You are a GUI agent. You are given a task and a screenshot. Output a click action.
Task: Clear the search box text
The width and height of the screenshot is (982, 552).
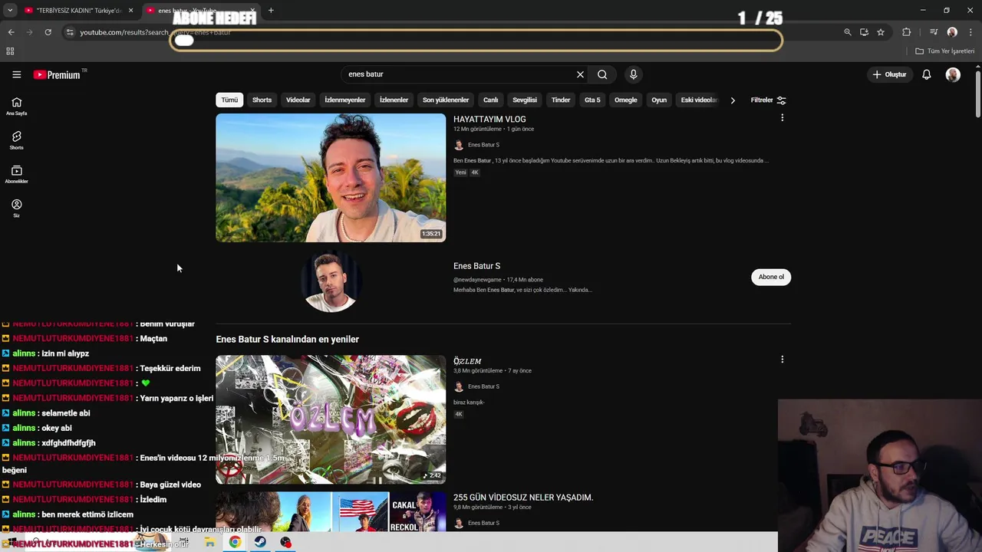pos(580,74)
